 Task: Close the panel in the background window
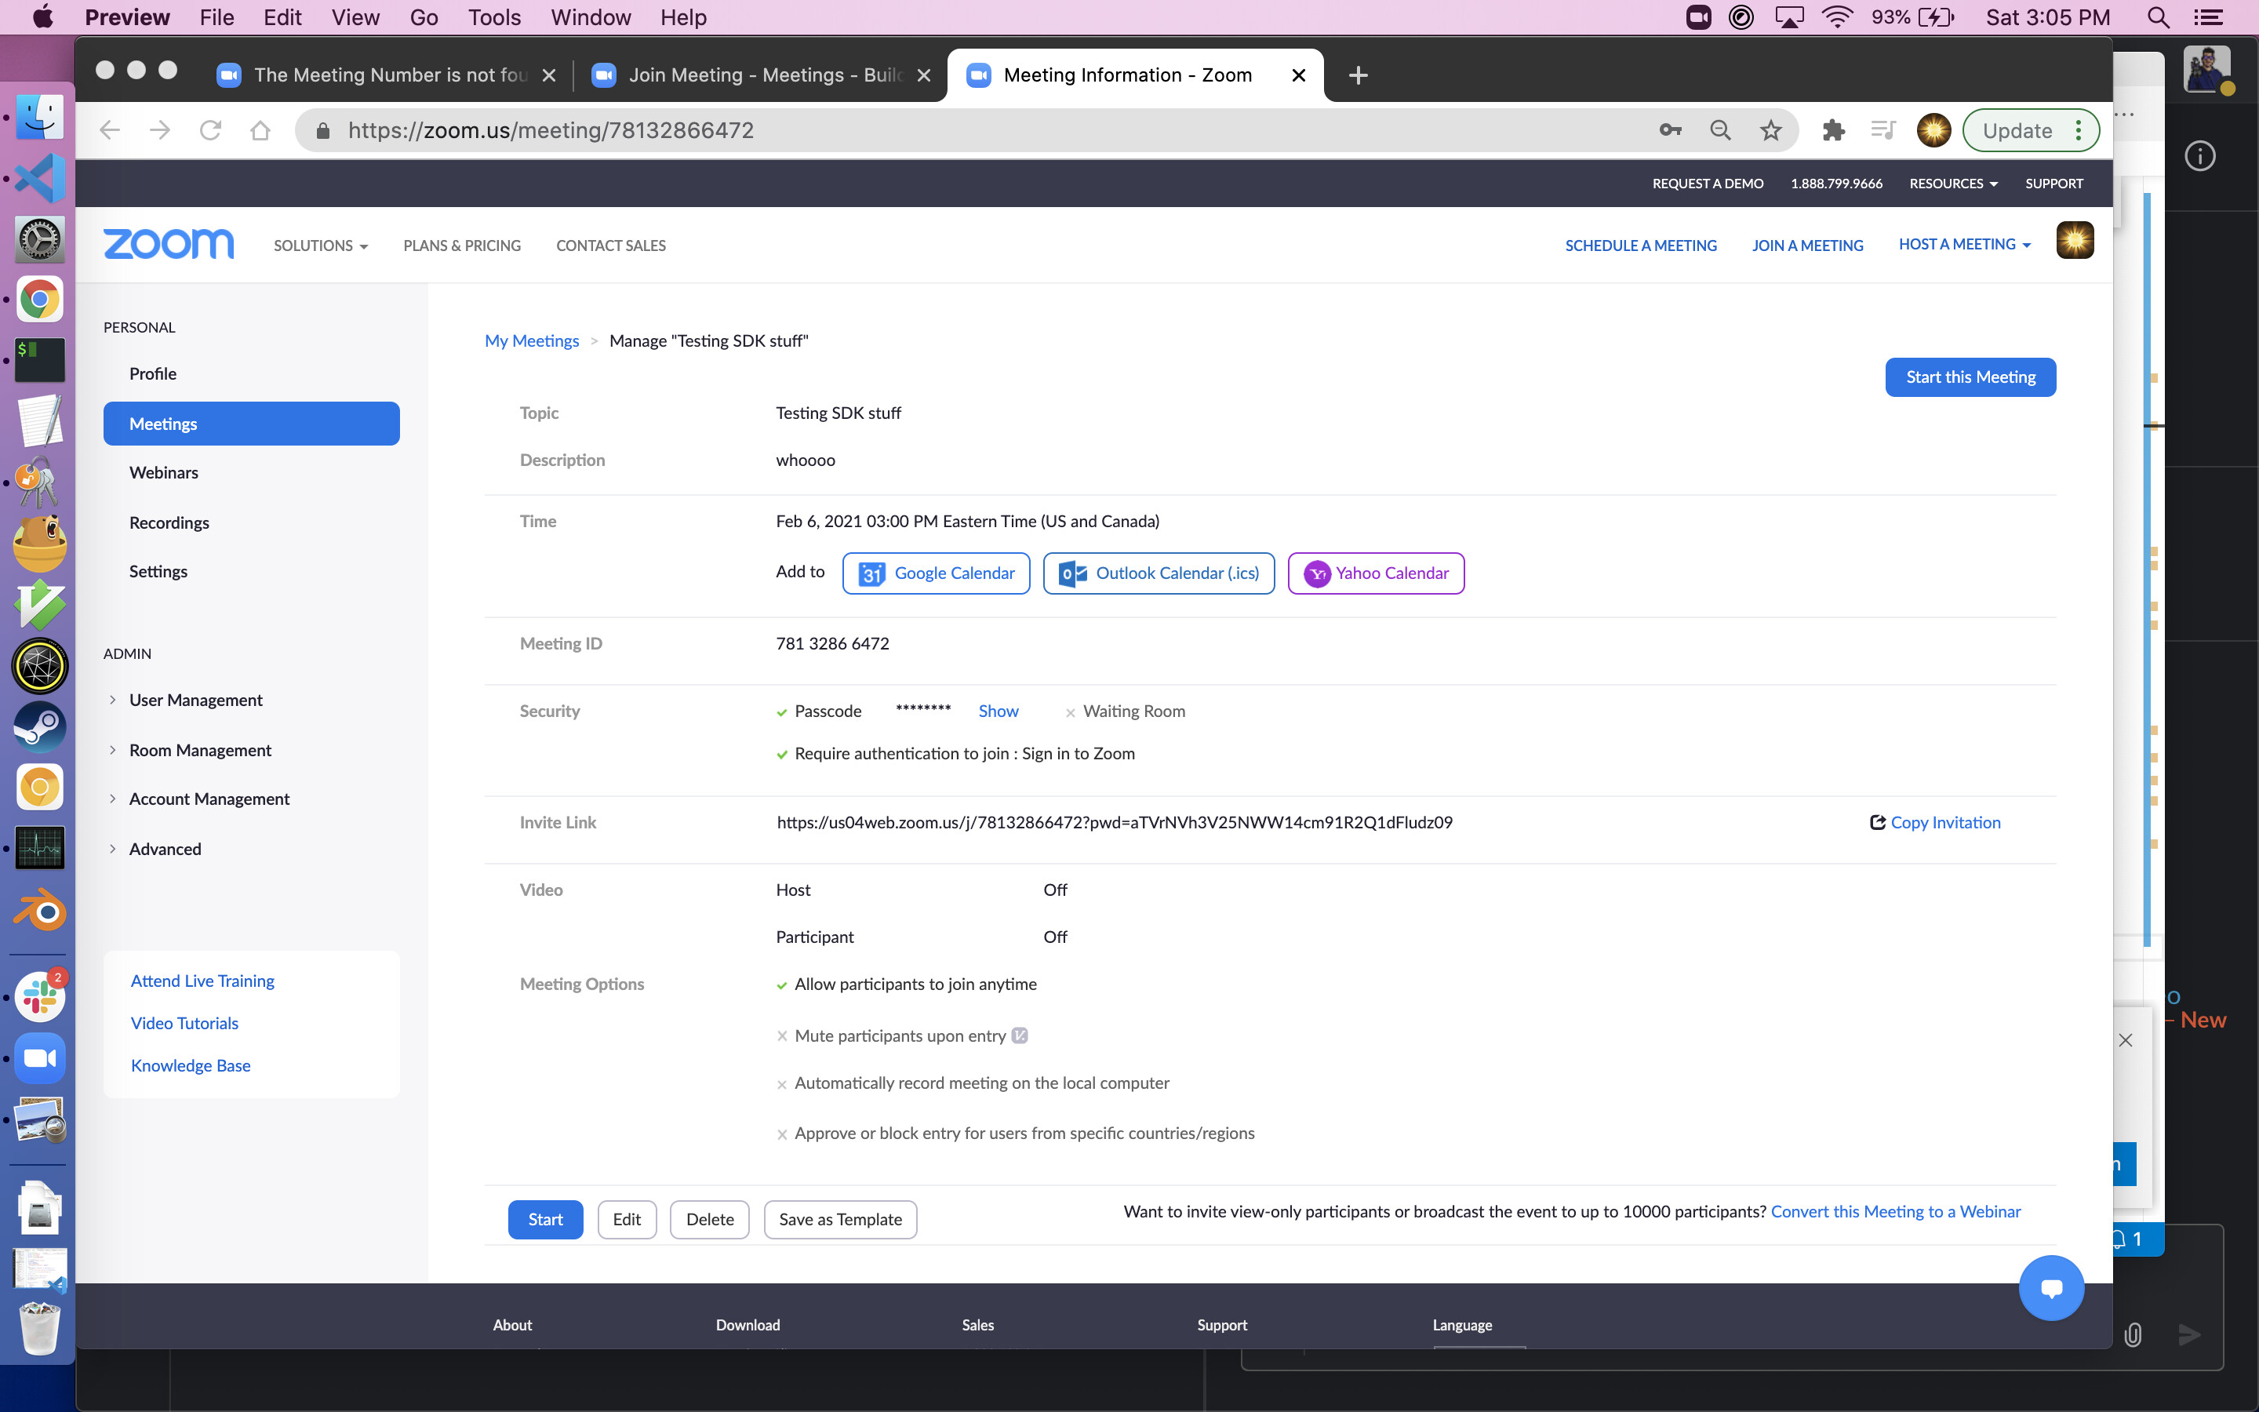click(2126, 1040)
